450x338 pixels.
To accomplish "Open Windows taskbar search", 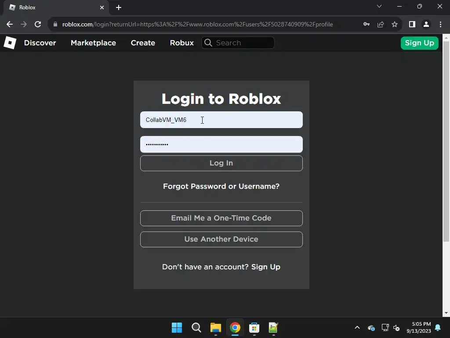I will (196, 327).
